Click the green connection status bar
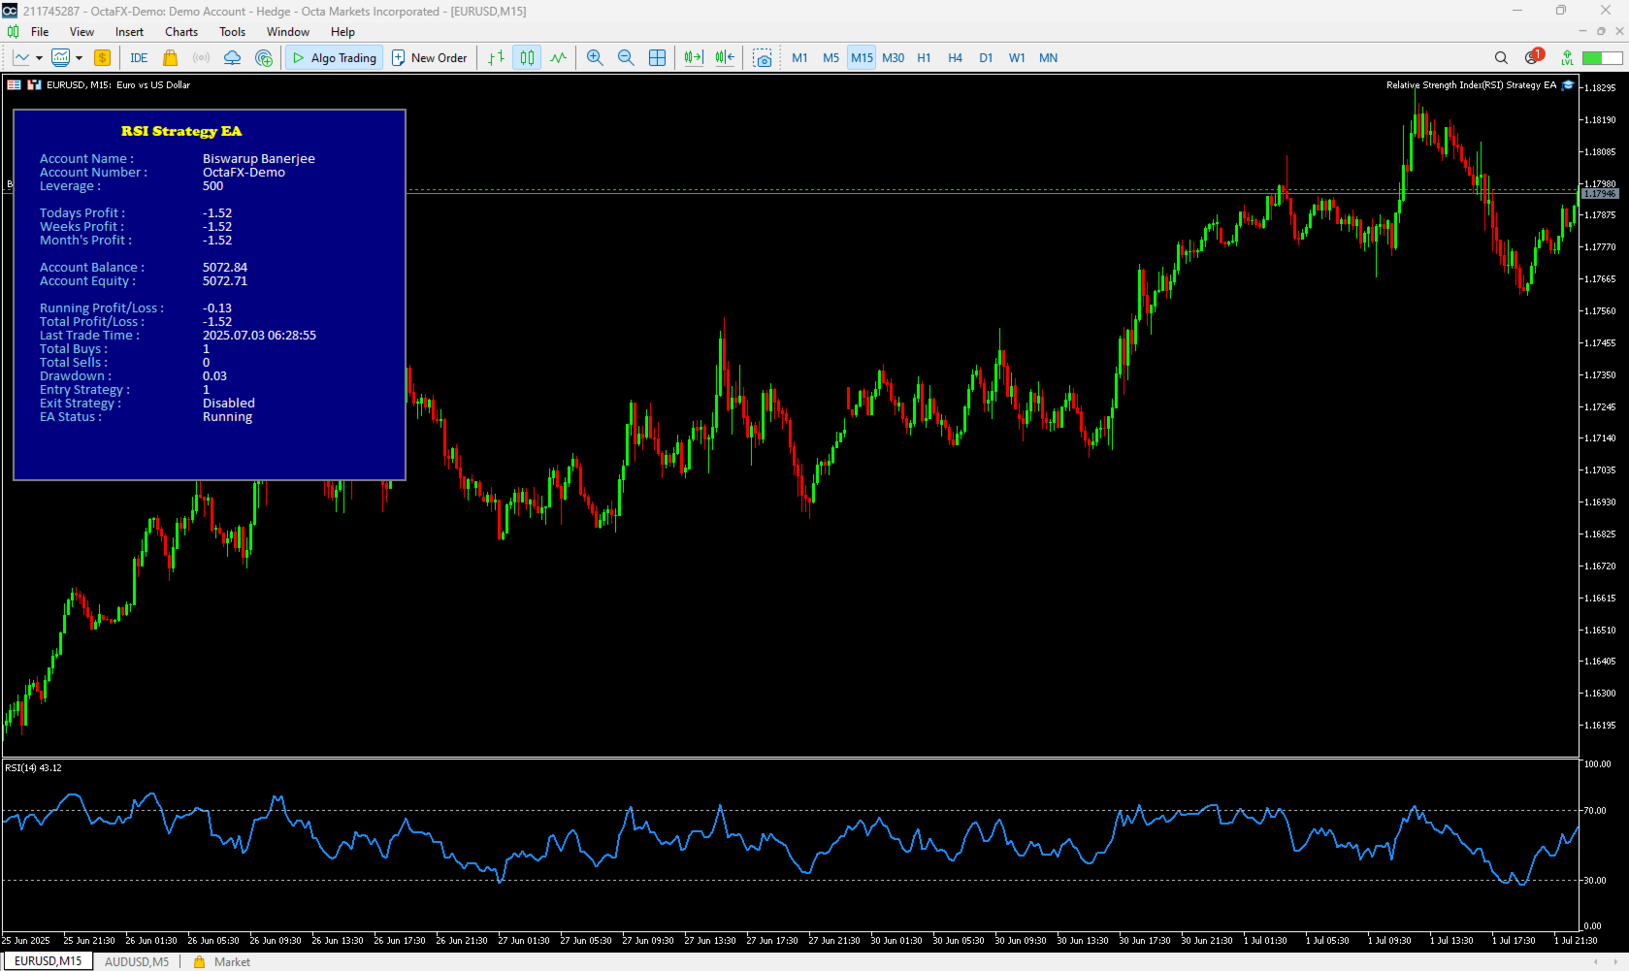This screenshot has width=1629, height=971. [1603, 58]
